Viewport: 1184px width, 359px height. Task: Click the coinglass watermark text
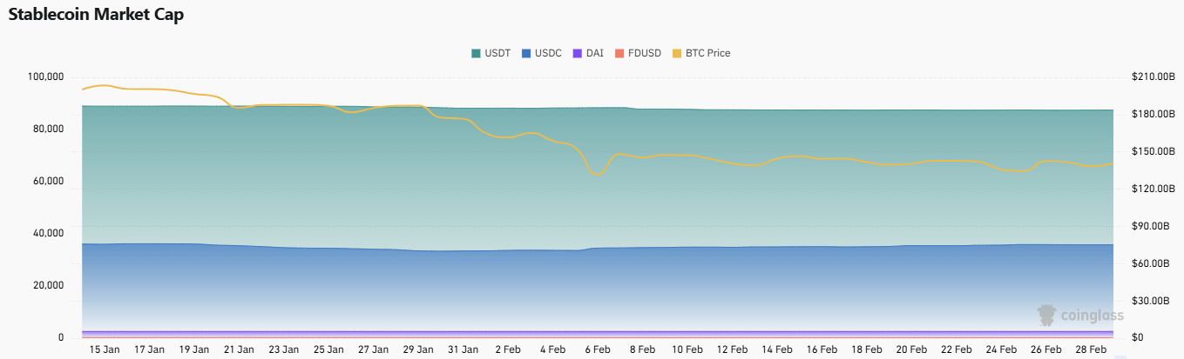[x=1092, y=316]
